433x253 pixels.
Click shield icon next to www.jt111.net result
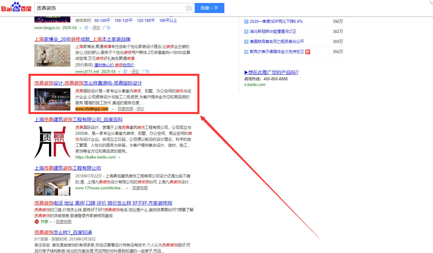pos(125,72)
